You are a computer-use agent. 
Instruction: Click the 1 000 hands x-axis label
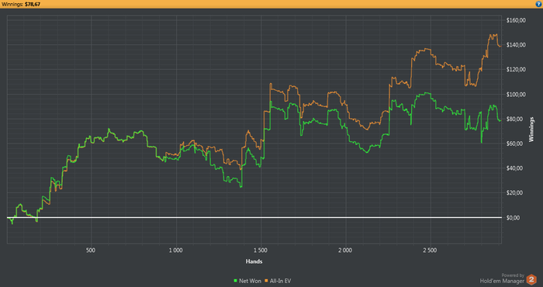point(175,251)
